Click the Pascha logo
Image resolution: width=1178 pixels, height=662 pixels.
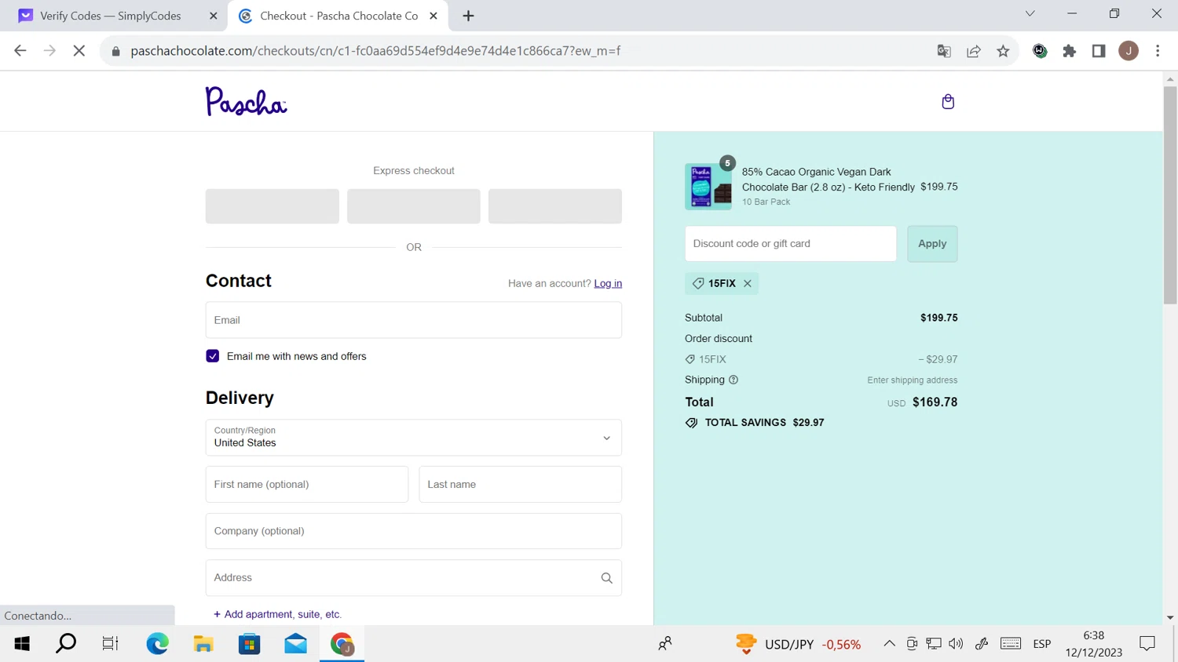click(246, 101)
